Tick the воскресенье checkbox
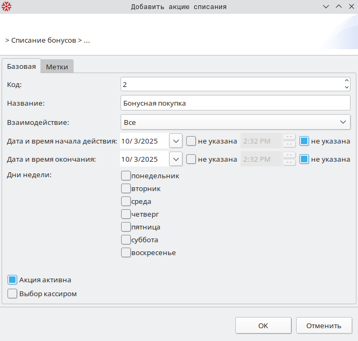358x341 pixels. click(x=126, y=252)
